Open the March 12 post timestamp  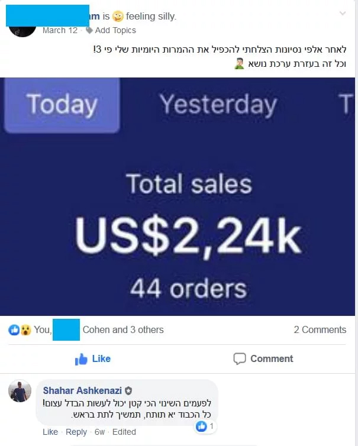[60, 30]
